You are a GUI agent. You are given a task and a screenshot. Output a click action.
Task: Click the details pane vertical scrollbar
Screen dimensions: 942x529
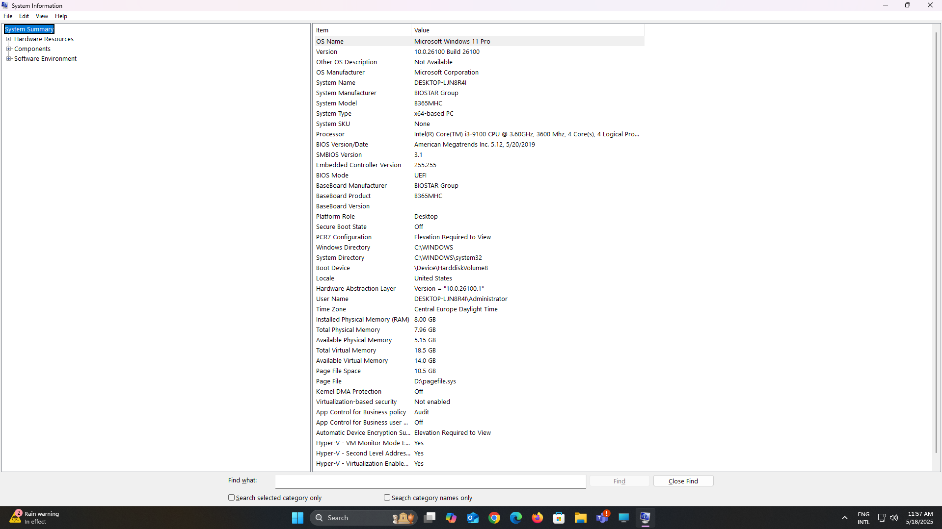(x=937, y=243)
